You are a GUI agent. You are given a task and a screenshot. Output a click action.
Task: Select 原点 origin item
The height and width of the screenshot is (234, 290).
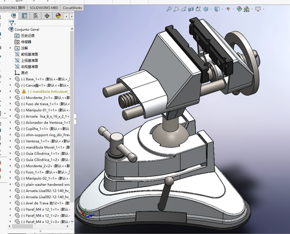coord(24,73)
